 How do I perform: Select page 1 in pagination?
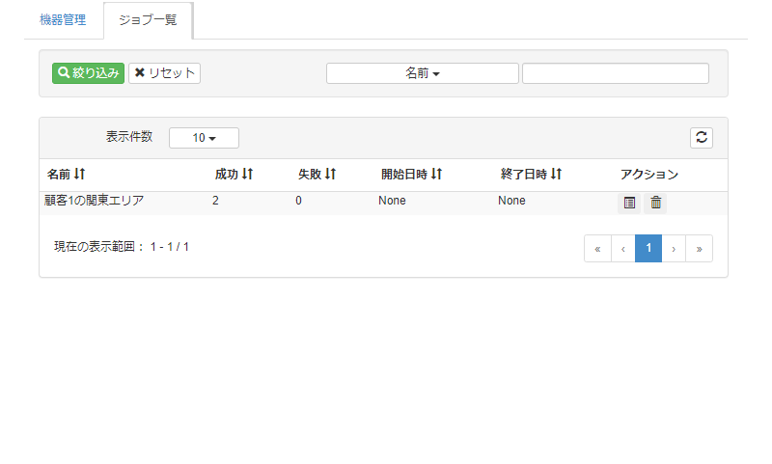648,249
